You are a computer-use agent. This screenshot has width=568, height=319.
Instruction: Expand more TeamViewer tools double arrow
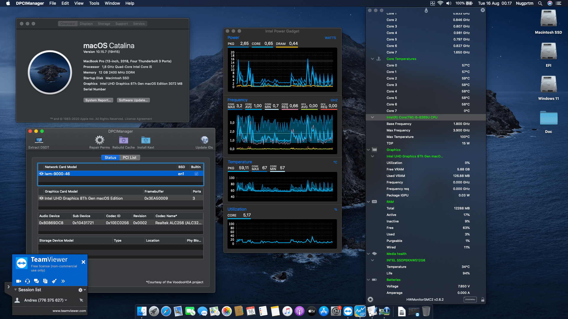point(63,281)
